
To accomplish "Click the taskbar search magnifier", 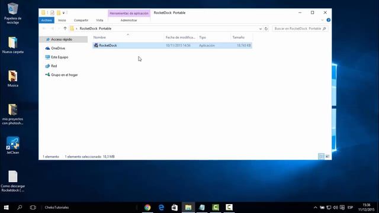I will click(x=20, y=208).
